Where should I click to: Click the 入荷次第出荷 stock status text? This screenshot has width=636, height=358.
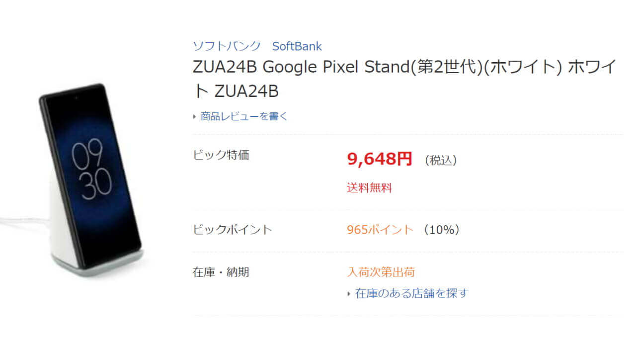click(382, 271)
